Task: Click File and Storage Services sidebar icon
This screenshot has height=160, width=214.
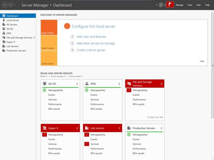Action: pos(4,38)
